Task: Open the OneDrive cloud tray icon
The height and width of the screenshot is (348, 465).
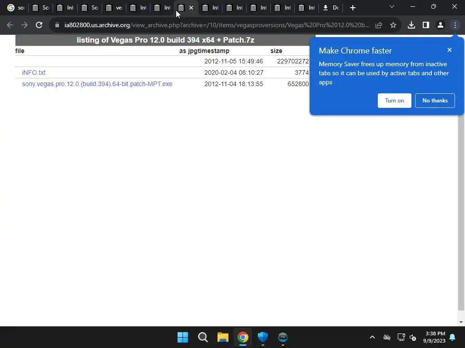Action: coord(387,337)
